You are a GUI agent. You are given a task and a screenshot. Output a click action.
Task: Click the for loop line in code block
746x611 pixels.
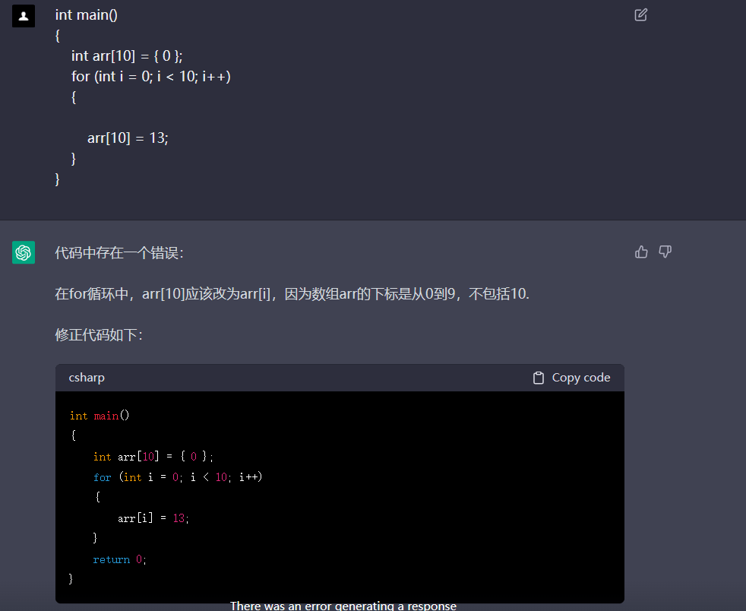point(178,477)
